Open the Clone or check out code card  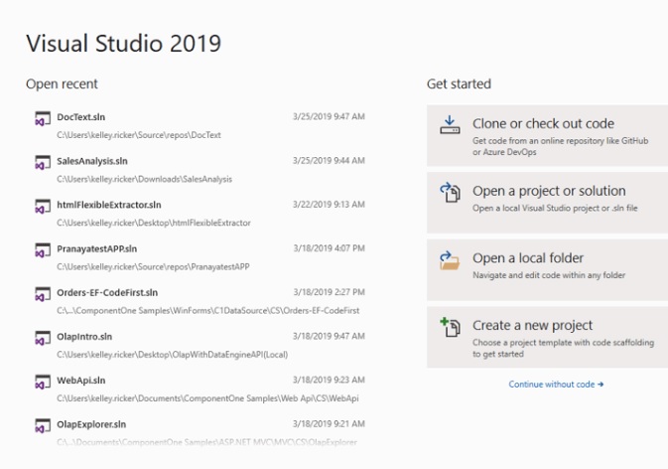click(548, 135)
